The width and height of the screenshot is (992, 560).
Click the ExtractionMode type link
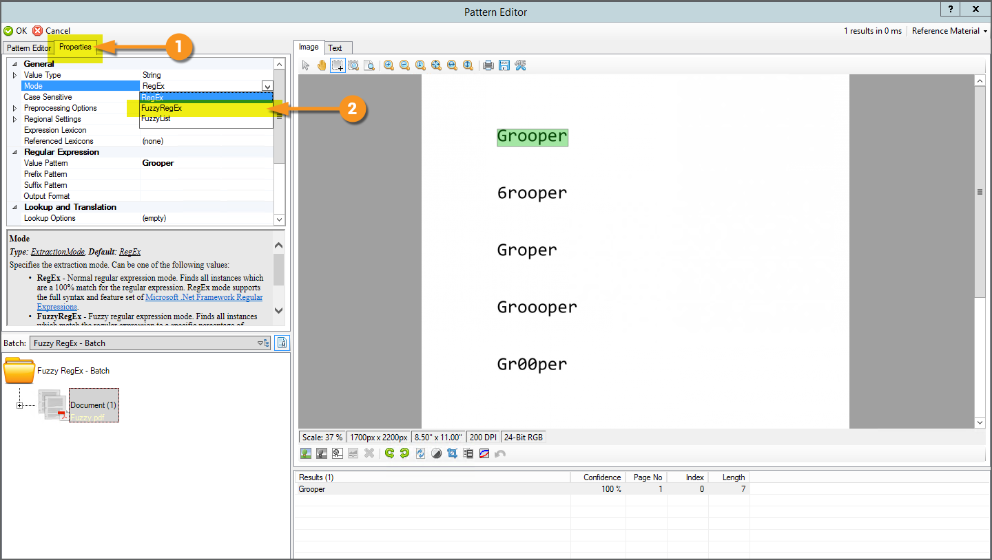click(59, 252)
